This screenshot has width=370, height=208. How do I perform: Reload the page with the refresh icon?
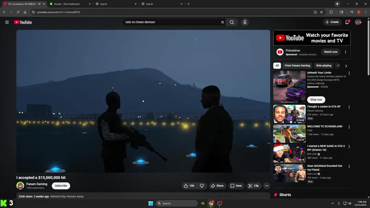(x=18, y=12)
